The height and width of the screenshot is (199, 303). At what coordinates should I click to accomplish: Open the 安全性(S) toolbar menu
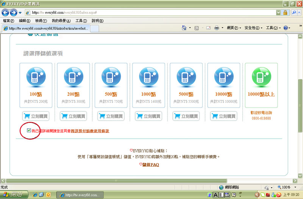tap(253, 28)
